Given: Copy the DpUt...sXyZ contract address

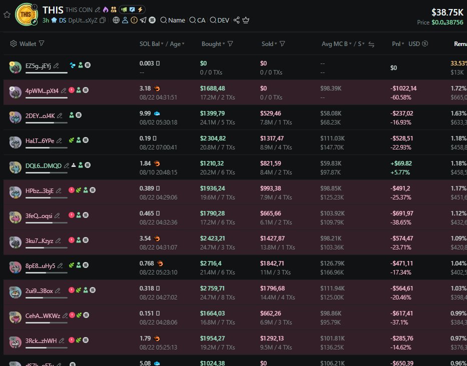Looking at the screenshot, I should point(103,20).
